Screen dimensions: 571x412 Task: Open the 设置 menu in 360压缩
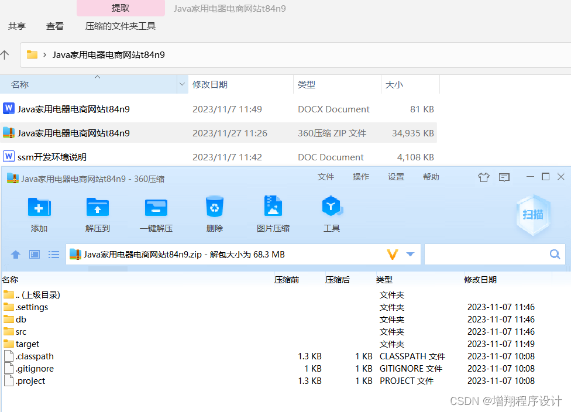(x=396, y=177)
